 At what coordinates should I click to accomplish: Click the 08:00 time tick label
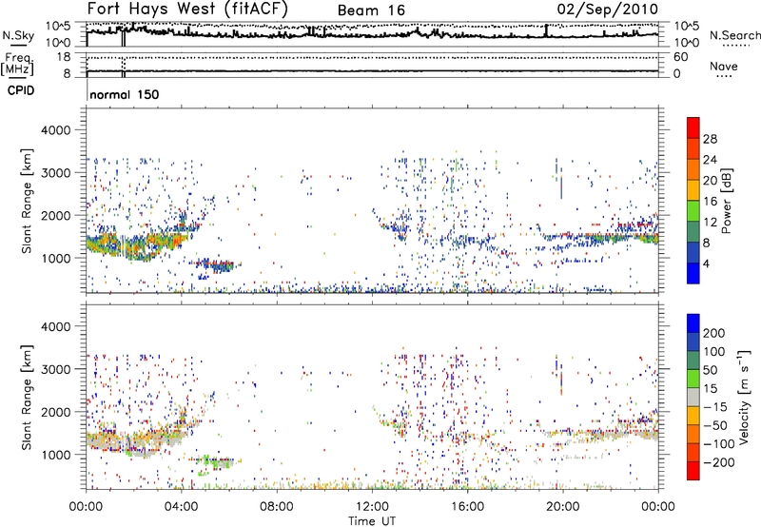(277, 507)
